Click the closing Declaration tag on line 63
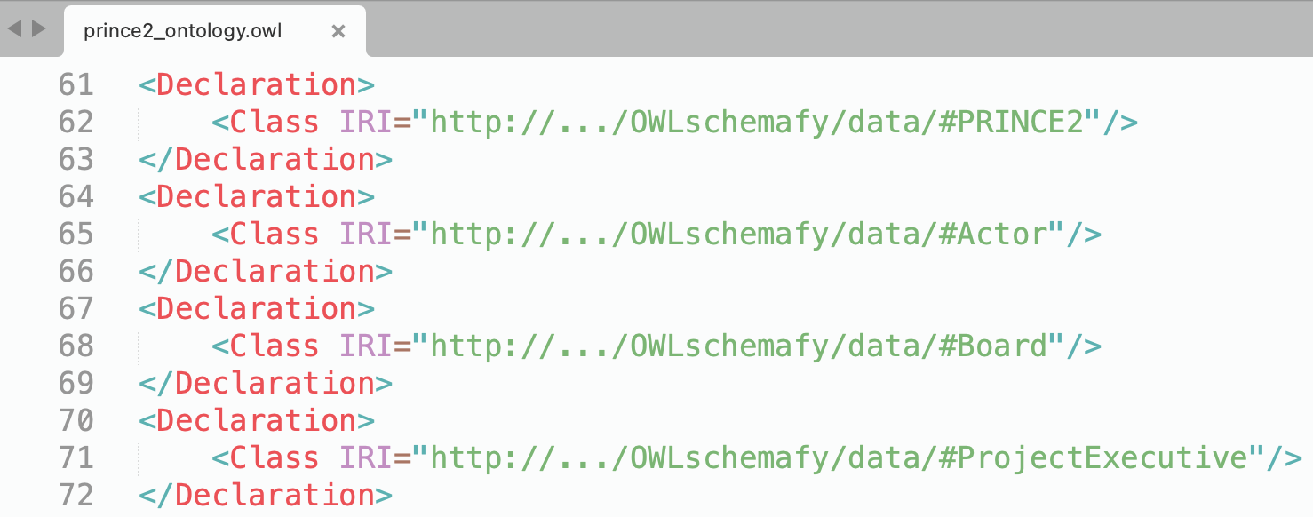Viewport: 1313px width, 517px height. tap(275, 160)
